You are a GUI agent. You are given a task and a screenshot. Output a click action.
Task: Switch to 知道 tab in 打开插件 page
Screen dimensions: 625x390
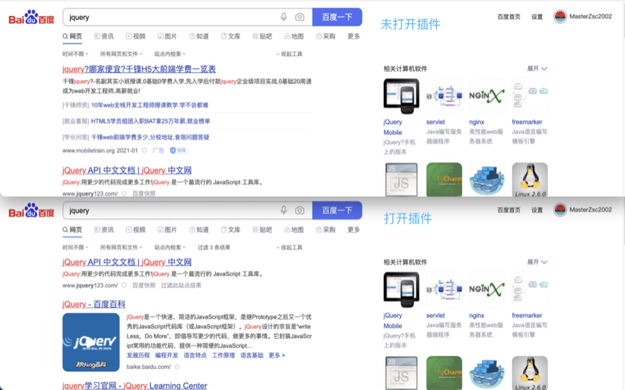[x=199, y=230]
